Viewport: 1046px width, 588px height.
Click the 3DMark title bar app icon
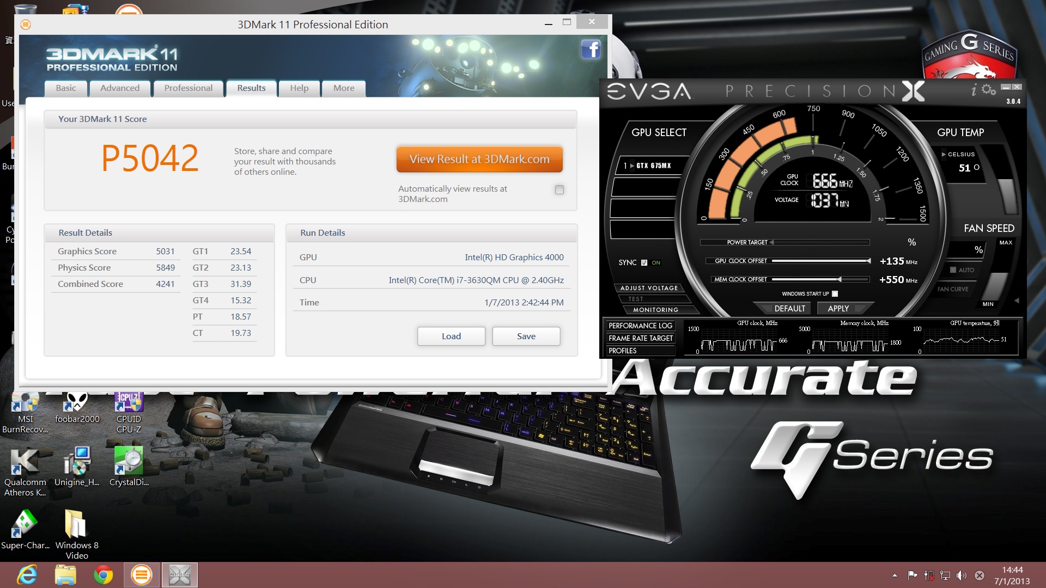(26, 24)
